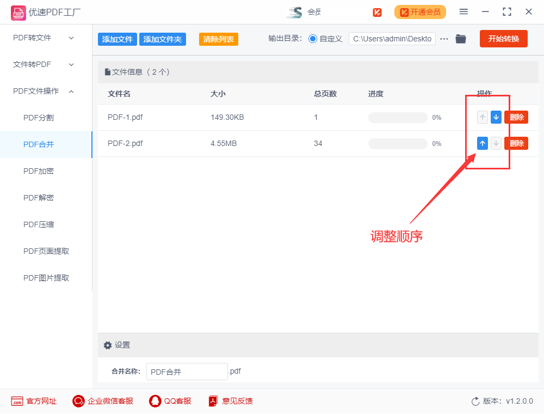Clear the file list with 清除列表

[x=218, y=39]
